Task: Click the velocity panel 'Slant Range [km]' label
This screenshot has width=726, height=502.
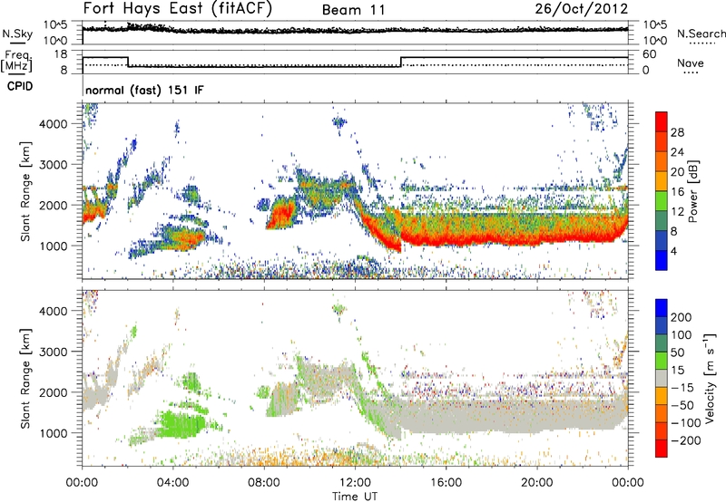Action: point(25,378)
